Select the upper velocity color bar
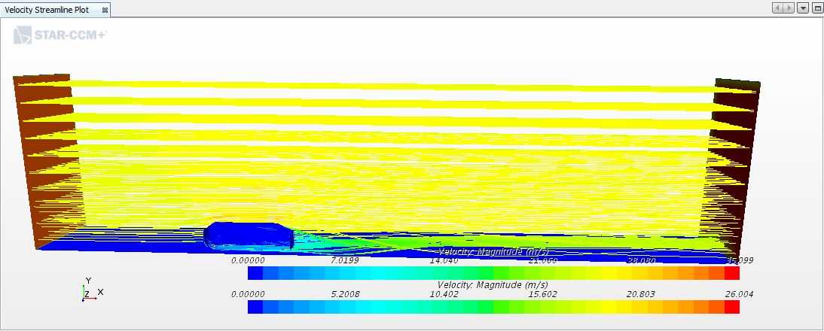 pyautogui.click(x=493, y=273)
